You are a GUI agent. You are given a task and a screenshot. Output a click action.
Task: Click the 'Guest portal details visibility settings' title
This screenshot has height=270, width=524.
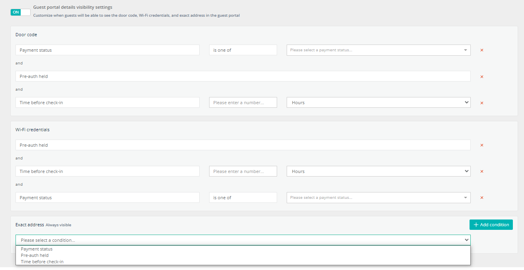click(x=73, y=7)
